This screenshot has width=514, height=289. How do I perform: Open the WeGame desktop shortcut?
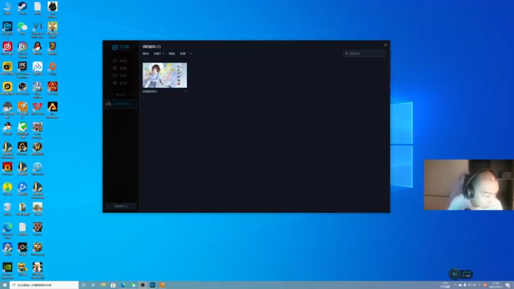(22, 148)
